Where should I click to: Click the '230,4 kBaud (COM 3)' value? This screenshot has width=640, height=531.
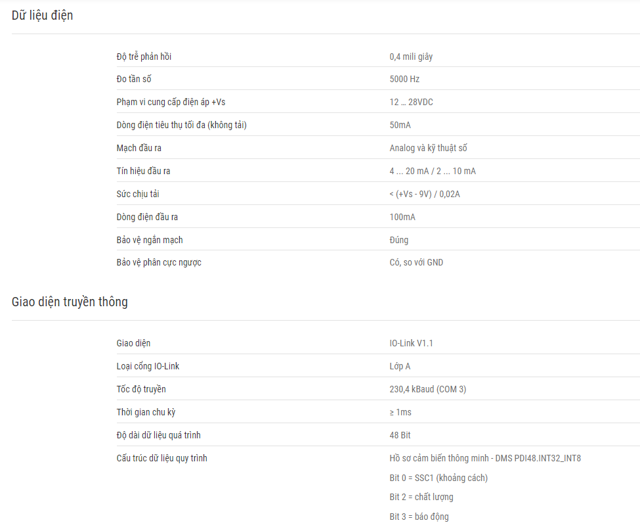428,389
